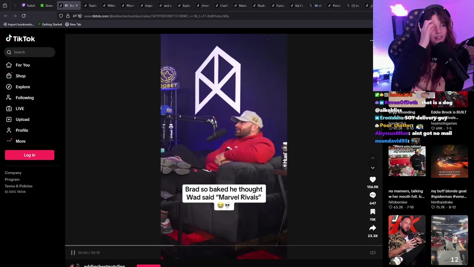Focus the TikTok Search field

30,52
